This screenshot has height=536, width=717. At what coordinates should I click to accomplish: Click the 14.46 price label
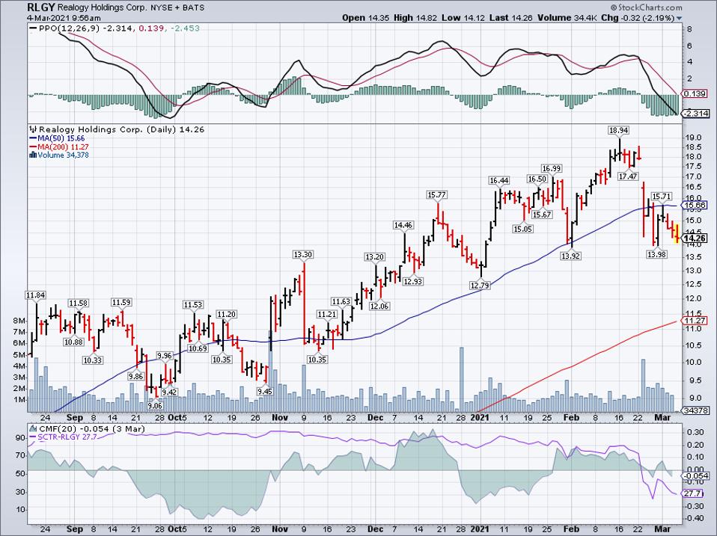coord(403,224)
